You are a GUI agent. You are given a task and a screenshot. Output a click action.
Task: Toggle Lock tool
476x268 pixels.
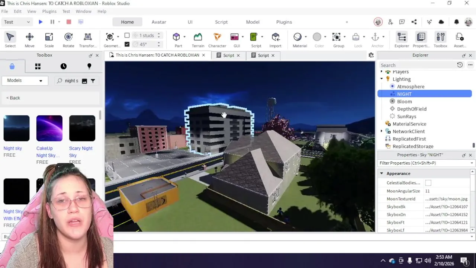click(x=356, y=37)
